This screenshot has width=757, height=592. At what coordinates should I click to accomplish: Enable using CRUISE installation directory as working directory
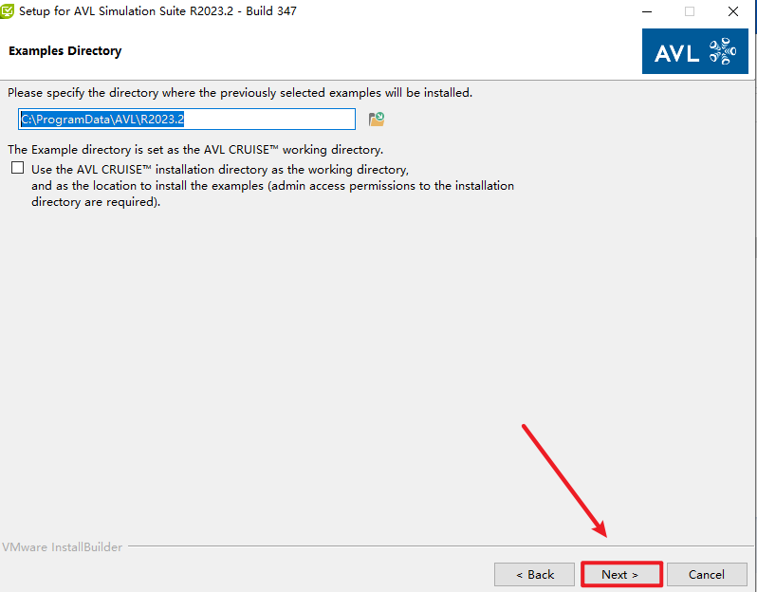click(x=18, y=169)
